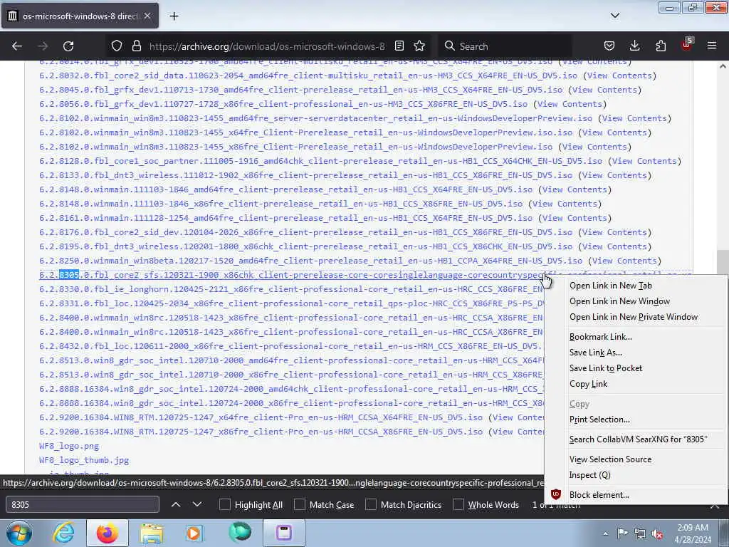Open the list all tabs dropdown

(614, 16)
